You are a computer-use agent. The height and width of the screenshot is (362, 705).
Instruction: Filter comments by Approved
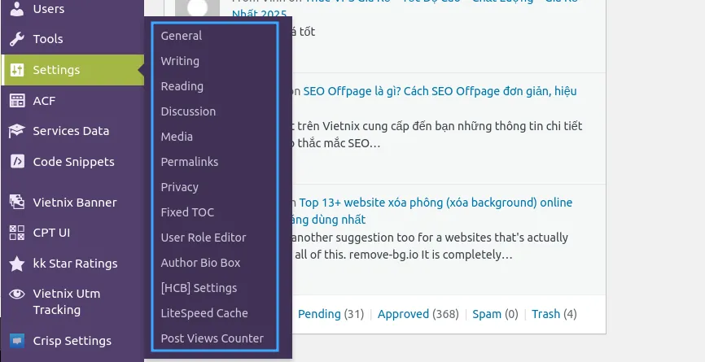point(403,313)
